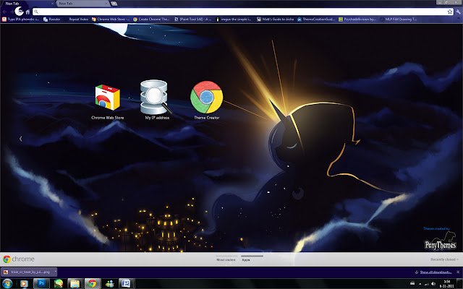The width and height of the screenshot is (463, 289).
Task: Select the Apps section
Action: click(x=246, y=259)
